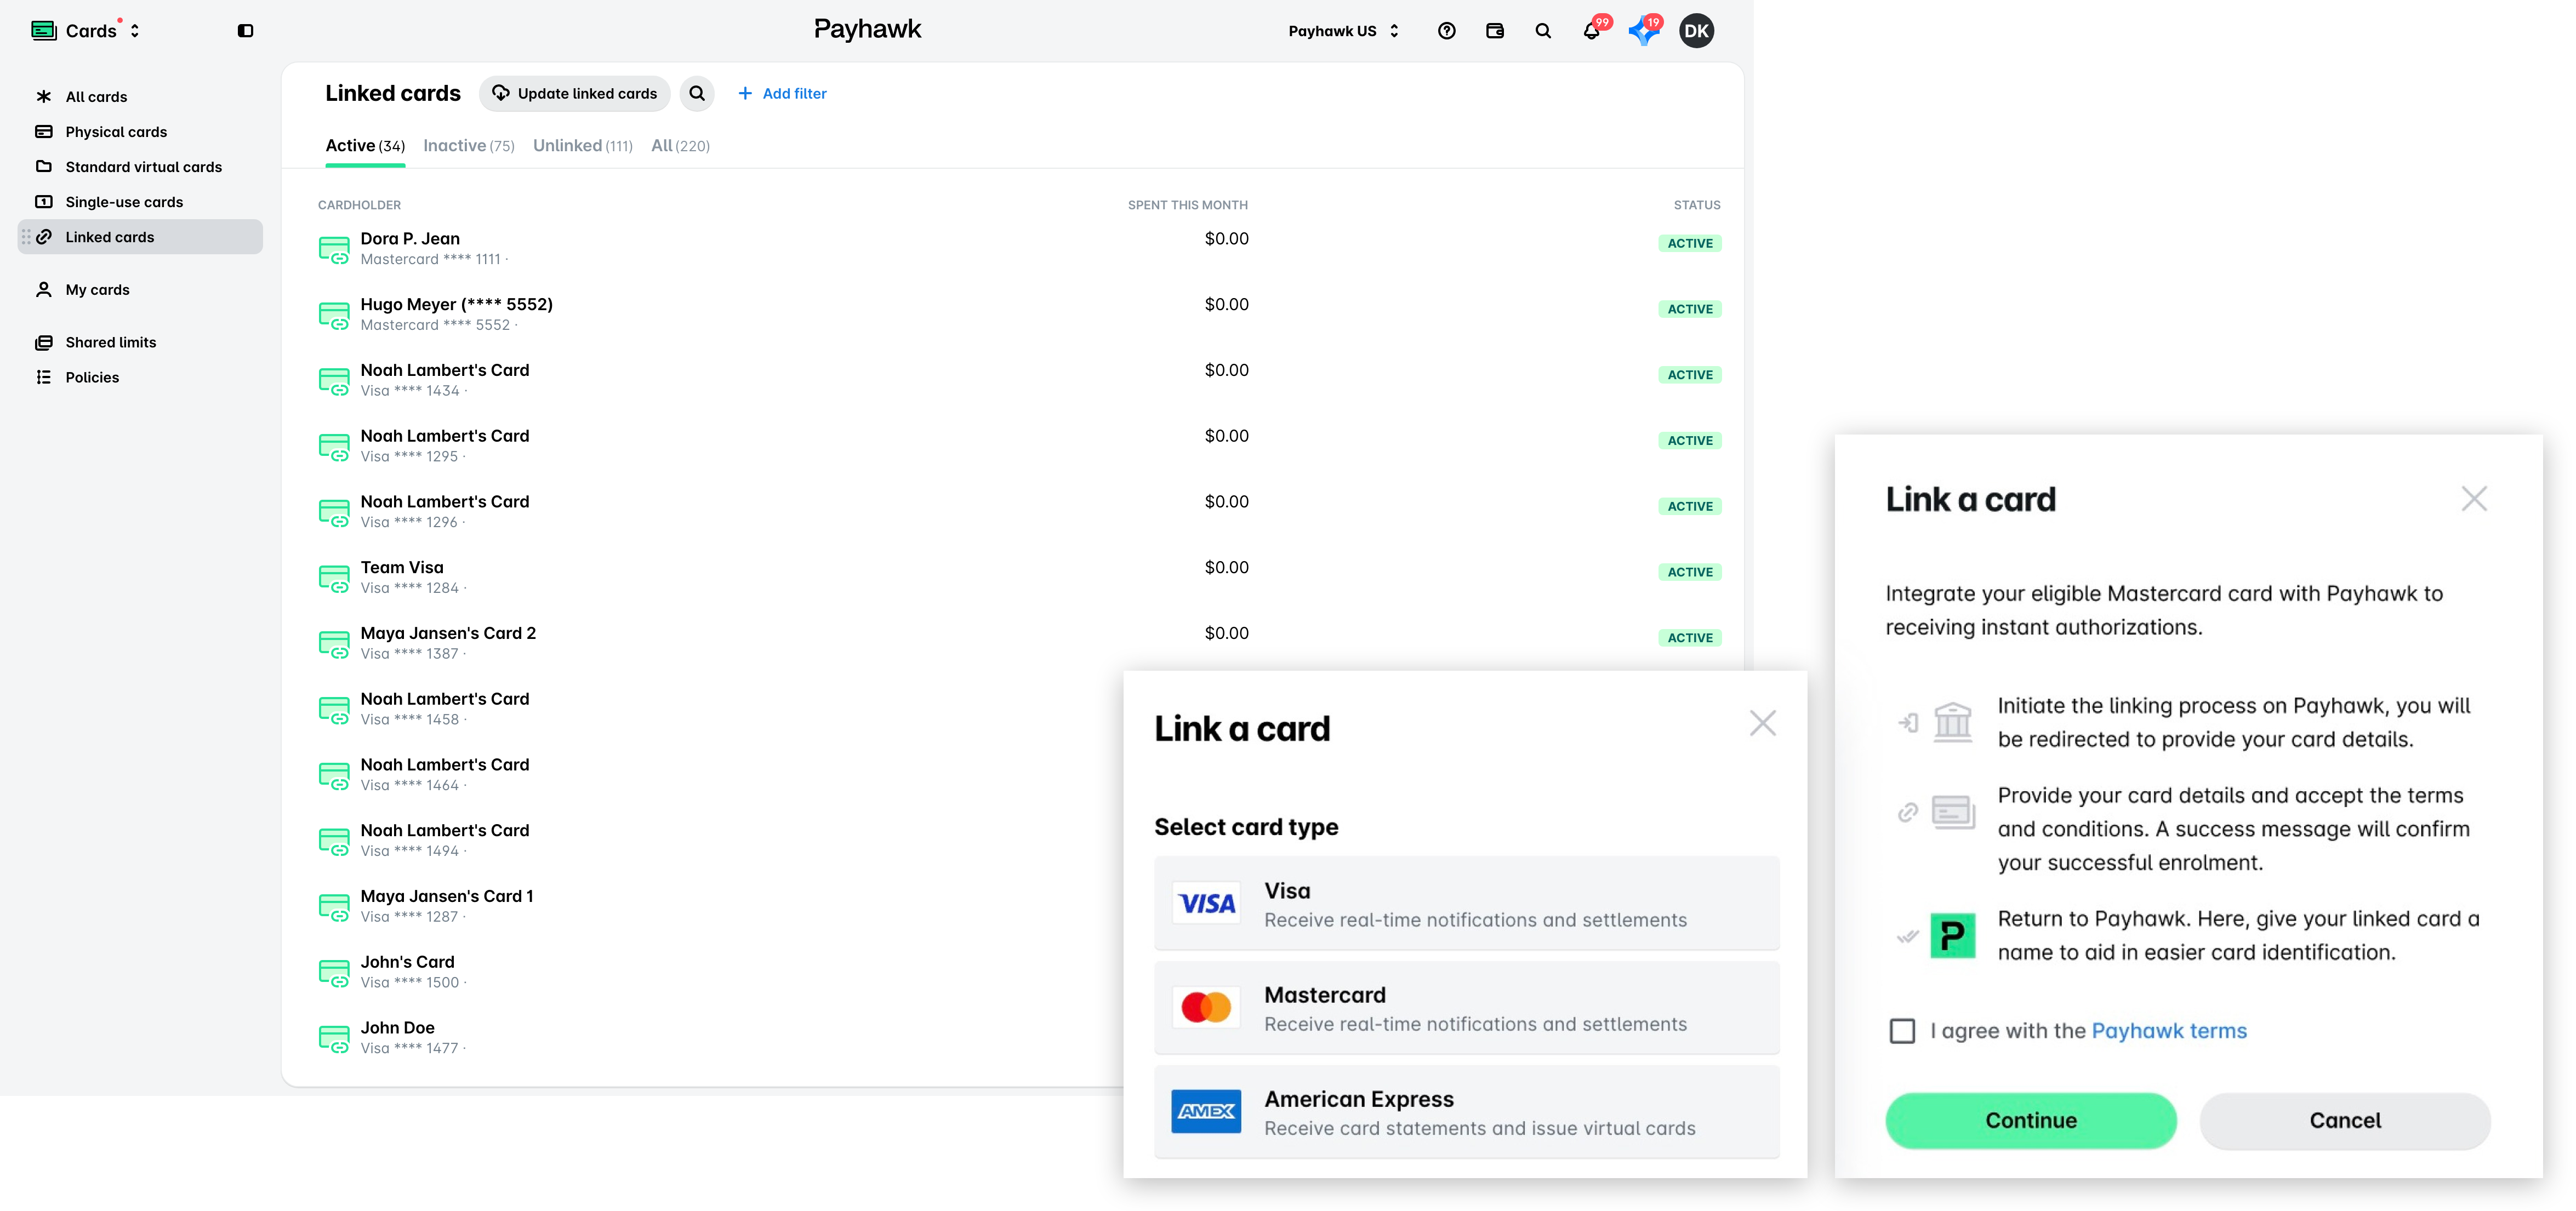Open Standard virtual cards in sidebar

click(x=140, y=167)
